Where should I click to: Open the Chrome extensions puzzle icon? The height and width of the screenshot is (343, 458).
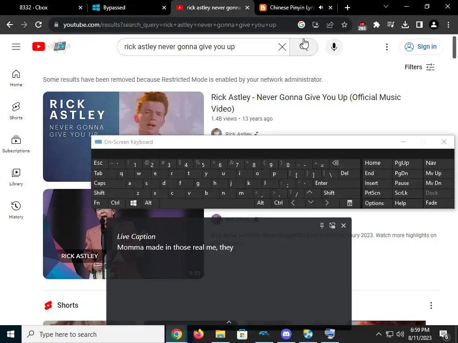pos(377,25)
